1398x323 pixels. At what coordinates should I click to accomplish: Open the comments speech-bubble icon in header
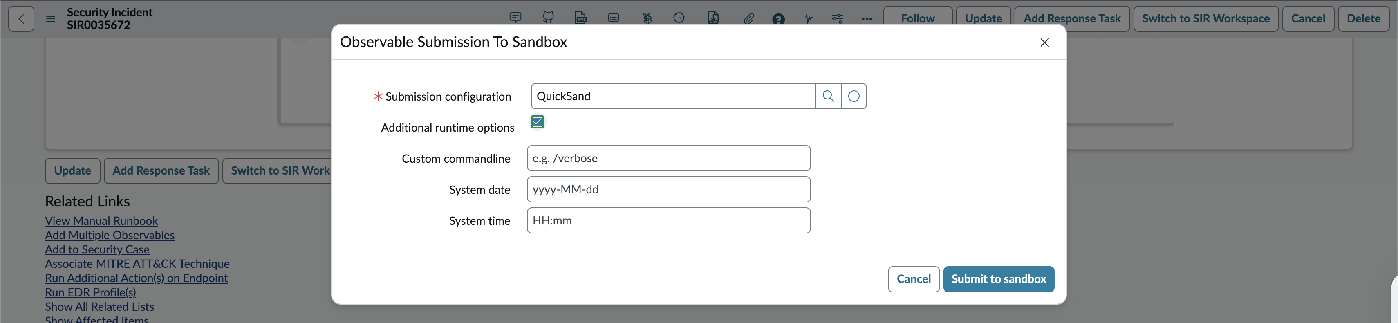(x=515, y=18)
